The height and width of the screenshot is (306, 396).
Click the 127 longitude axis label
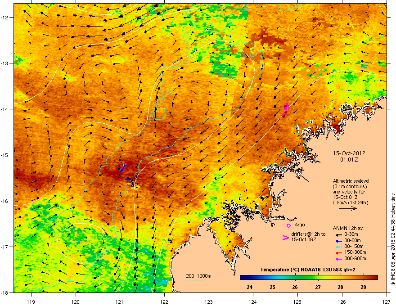click(x=387, y=301)
